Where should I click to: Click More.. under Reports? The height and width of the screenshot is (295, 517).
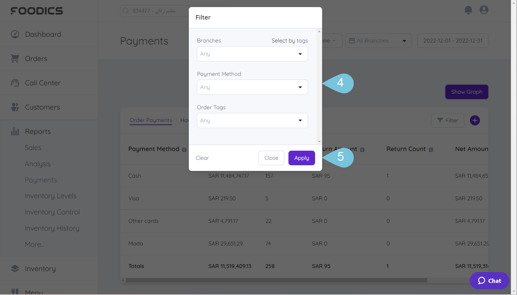coord(34,244)
